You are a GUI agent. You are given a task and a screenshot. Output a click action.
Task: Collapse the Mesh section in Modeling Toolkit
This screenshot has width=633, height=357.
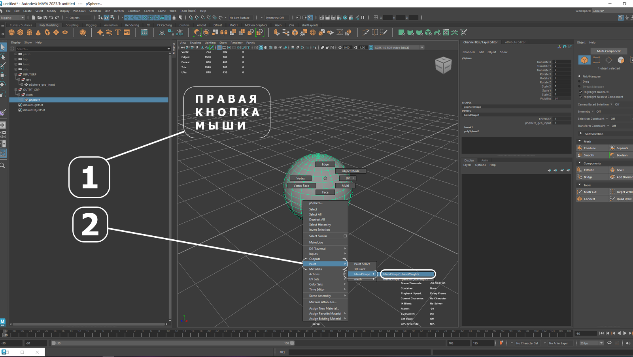pyautogui.click(x=580, y=141)
